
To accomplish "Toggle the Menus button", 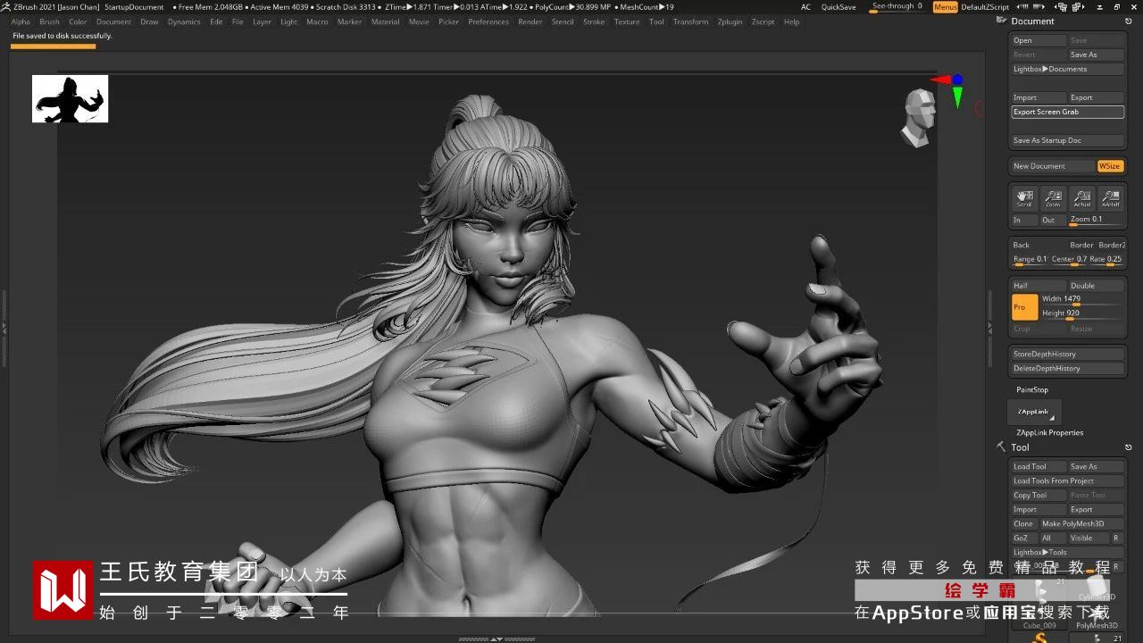I will 945,7.
